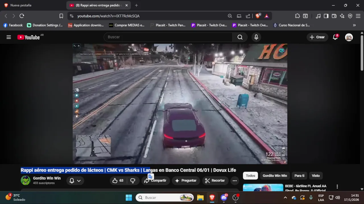Image resolution: width=364 pixels, height=204 pixels.
Task: Switch to the Nueva pestaña tab
Action: click(21, 5)
